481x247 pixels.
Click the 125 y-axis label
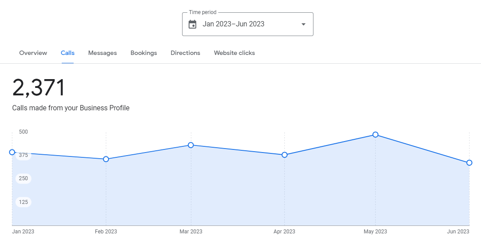pyautogui.click(x=23, y=202)
